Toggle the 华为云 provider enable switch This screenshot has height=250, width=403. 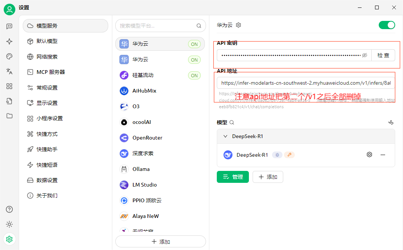[x=387, y=25]
